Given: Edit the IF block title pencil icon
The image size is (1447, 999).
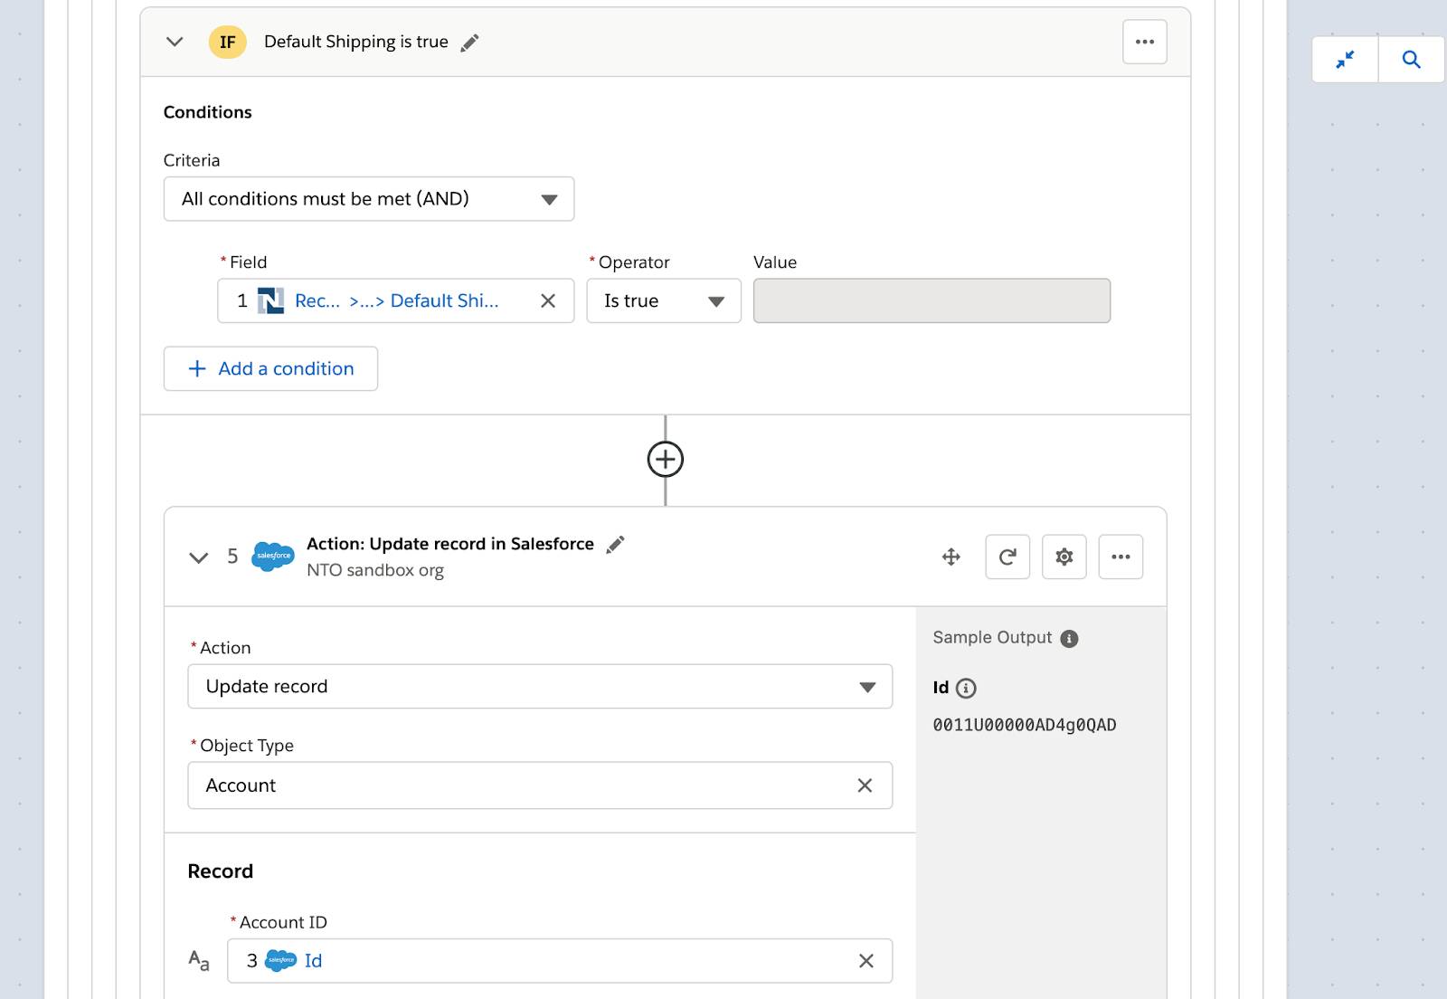Looking at the screenshot, I should tap(469, 43).
